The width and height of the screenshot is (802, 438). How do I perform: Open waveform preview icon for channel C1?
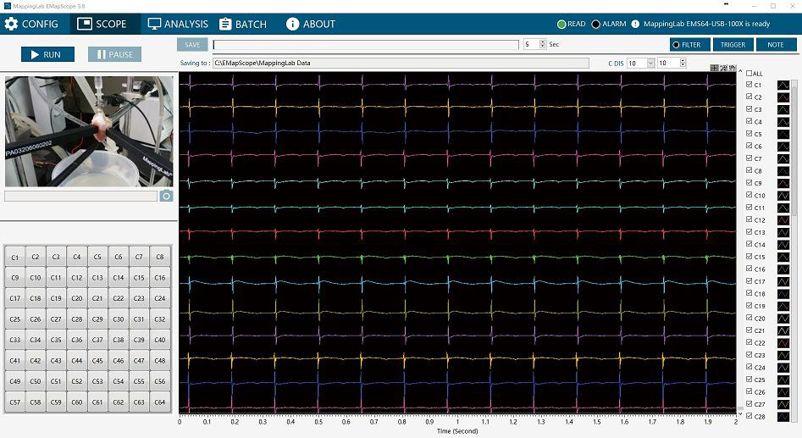pyautogui.click(x=783, y=85)
